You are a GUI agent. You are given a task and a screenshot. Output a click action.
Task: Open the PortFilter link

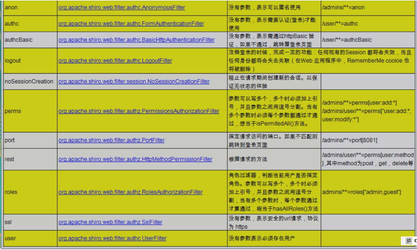pyautogui.click(x=111, y=140)
